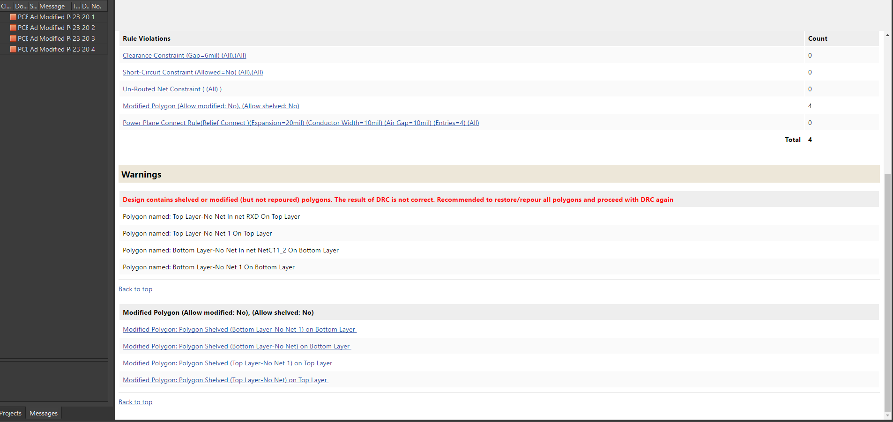The image size is (893, 422).
Task: Click the orange violation icon in message row 4
Action: click(13, 49)
